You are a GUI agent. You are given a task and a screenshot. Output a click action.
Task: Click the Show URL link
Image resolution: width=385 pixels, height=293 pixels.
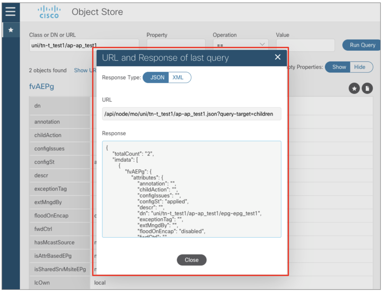coord(85,70)
